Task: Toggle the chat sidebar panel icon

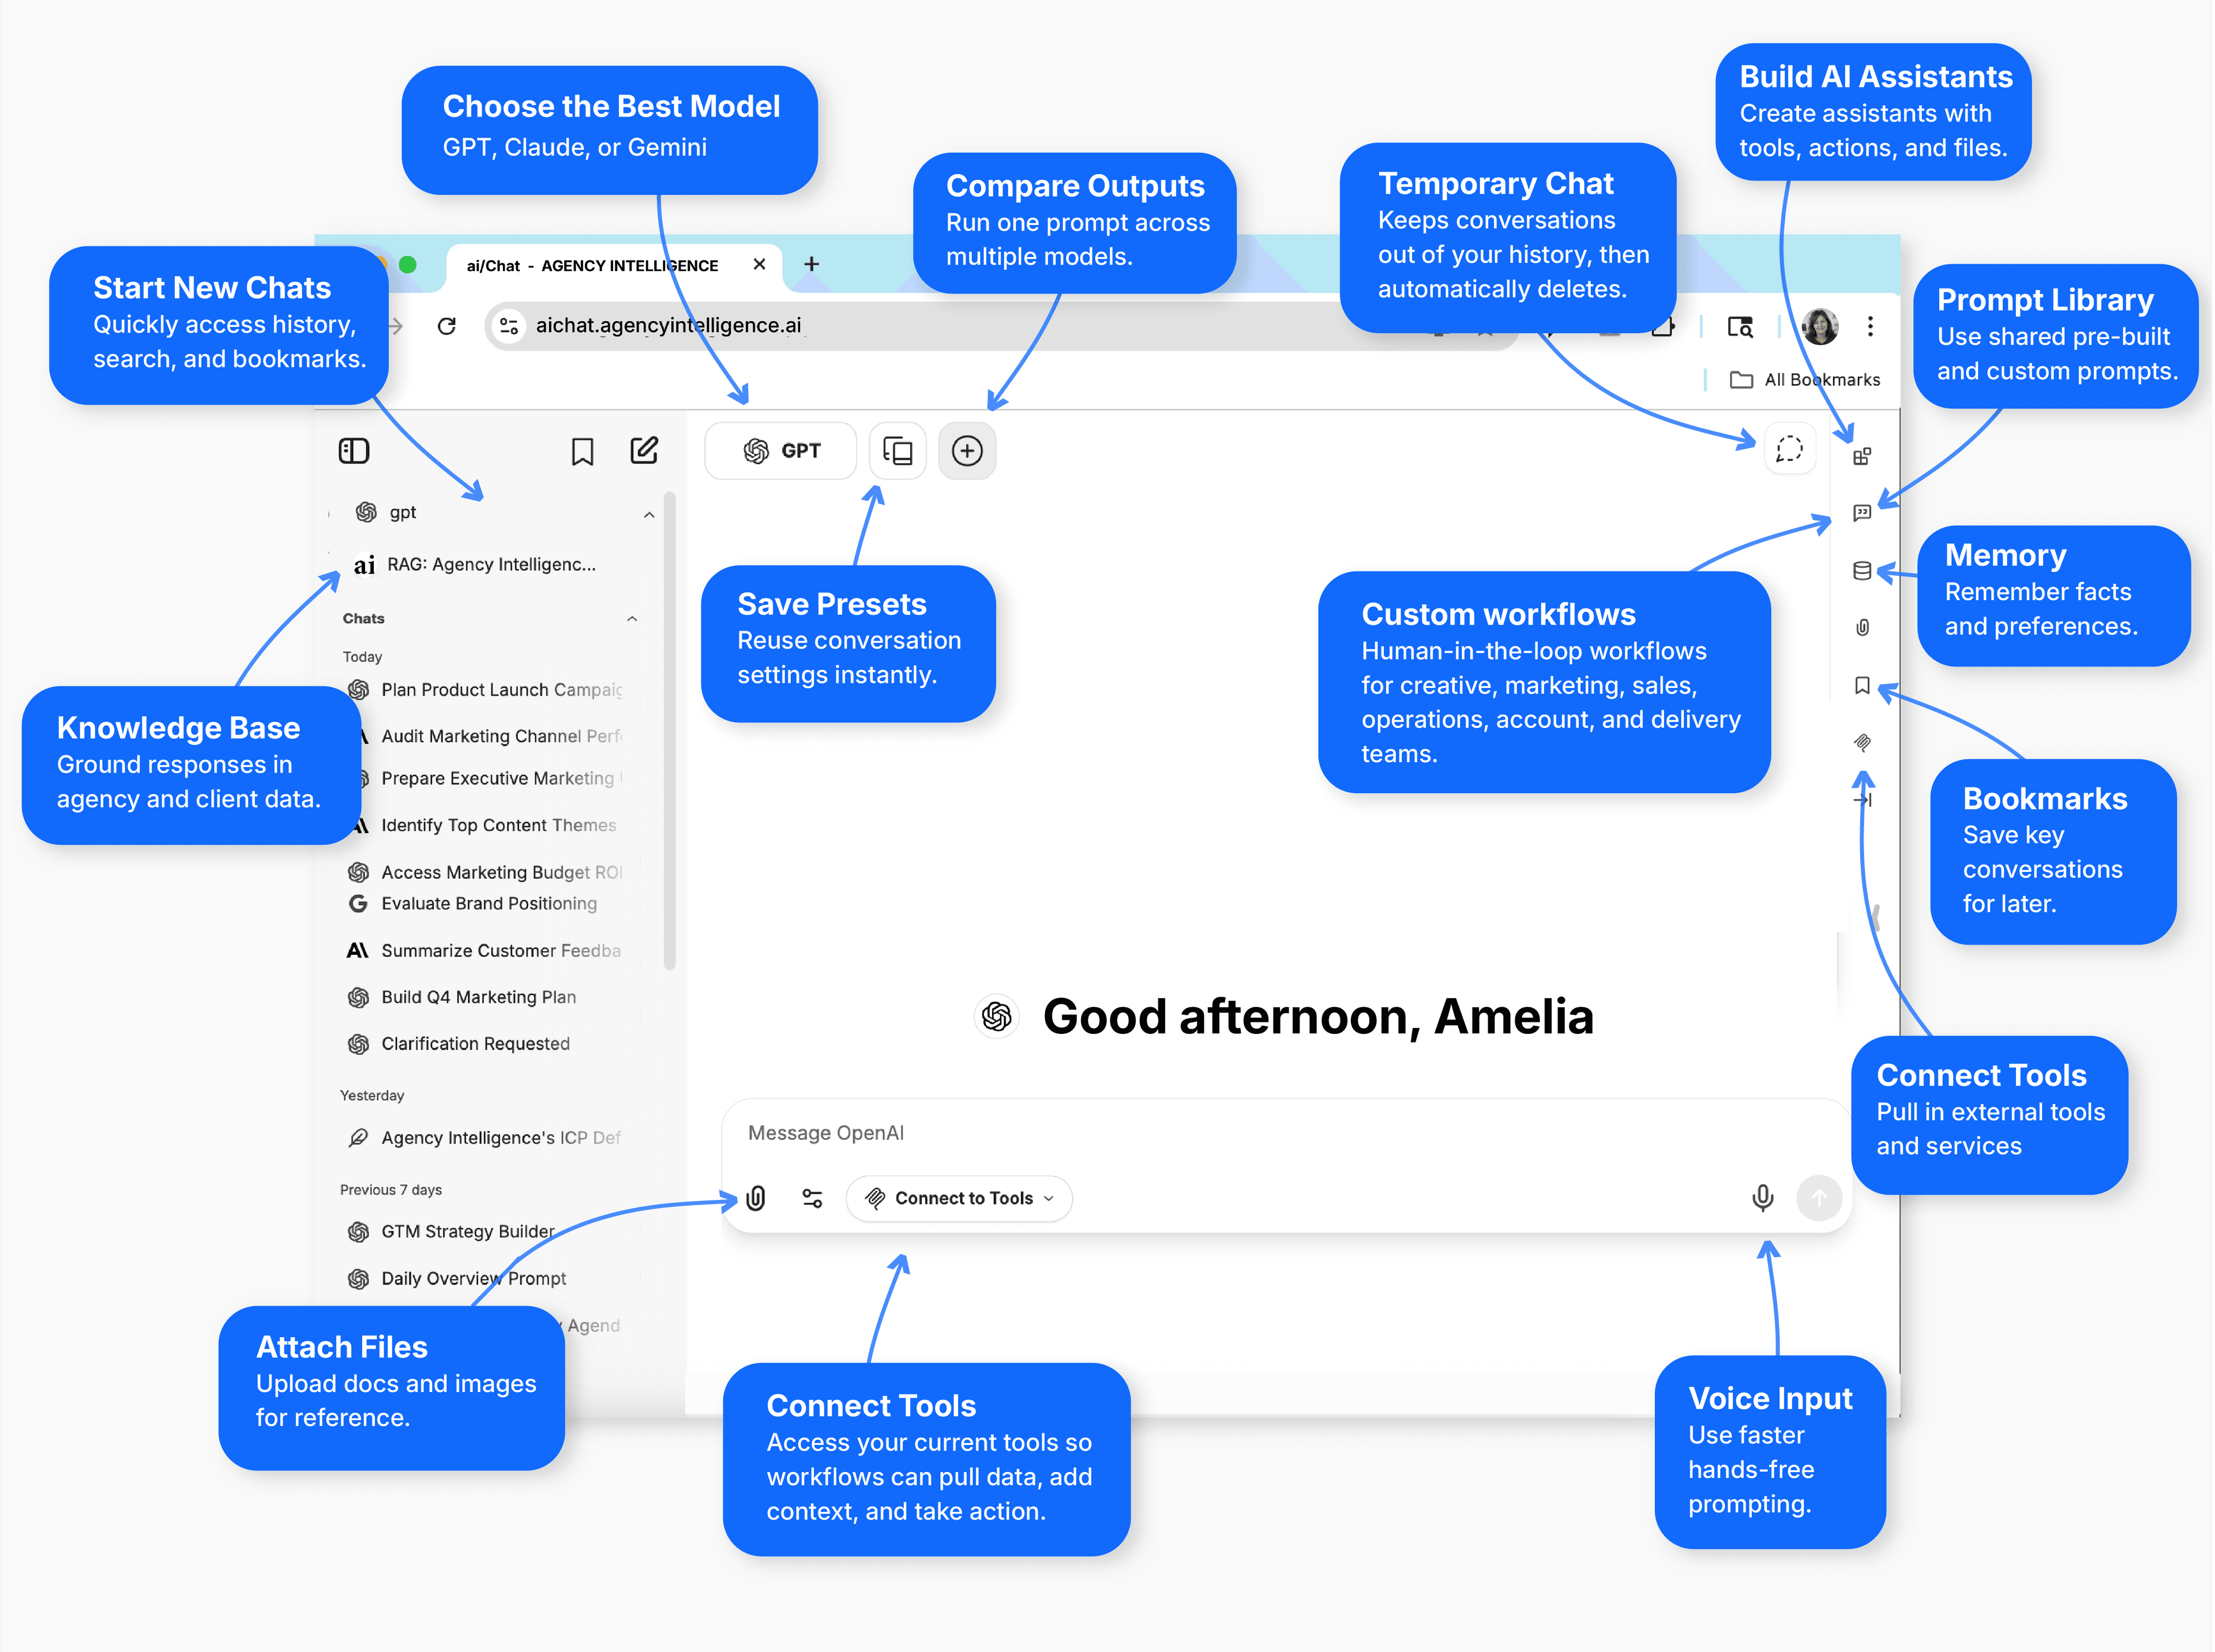Action: pos(354,451)
